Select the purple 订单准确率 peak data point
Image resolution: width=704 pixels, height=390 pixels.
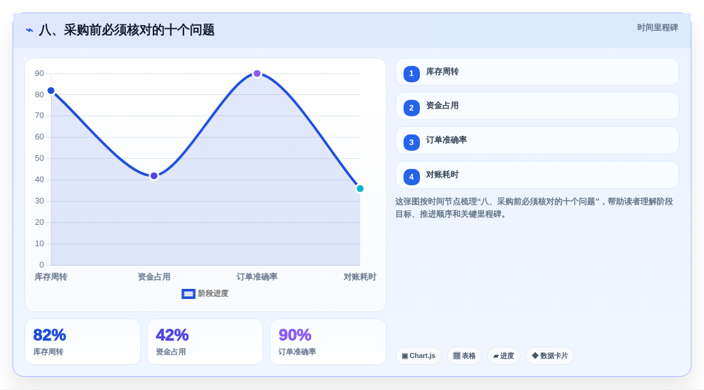tap(257, 73)
